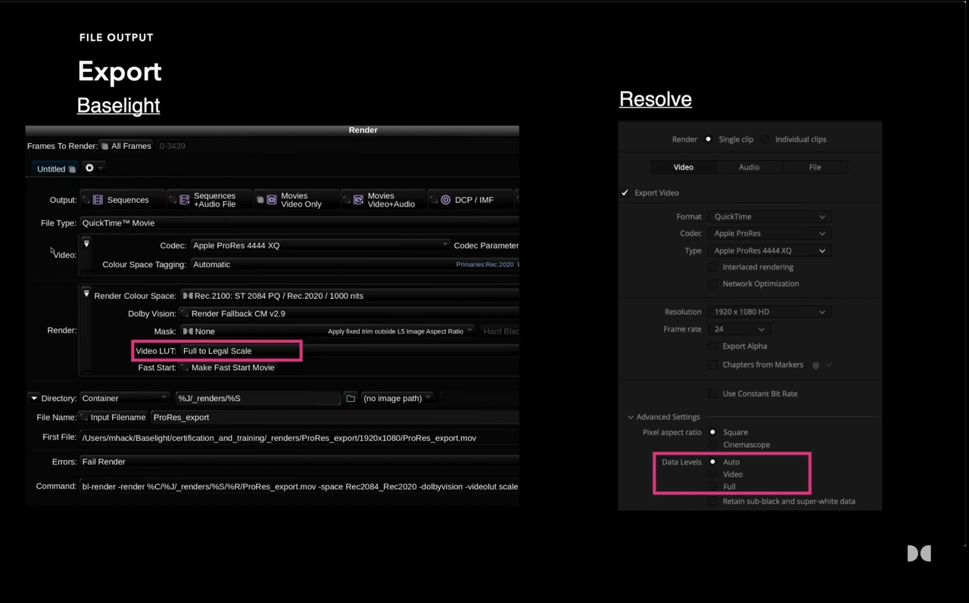Switch to the Audio tab in Resolve
The height and width of the screenshot is (603, 969).
click(x=749, y=167)
